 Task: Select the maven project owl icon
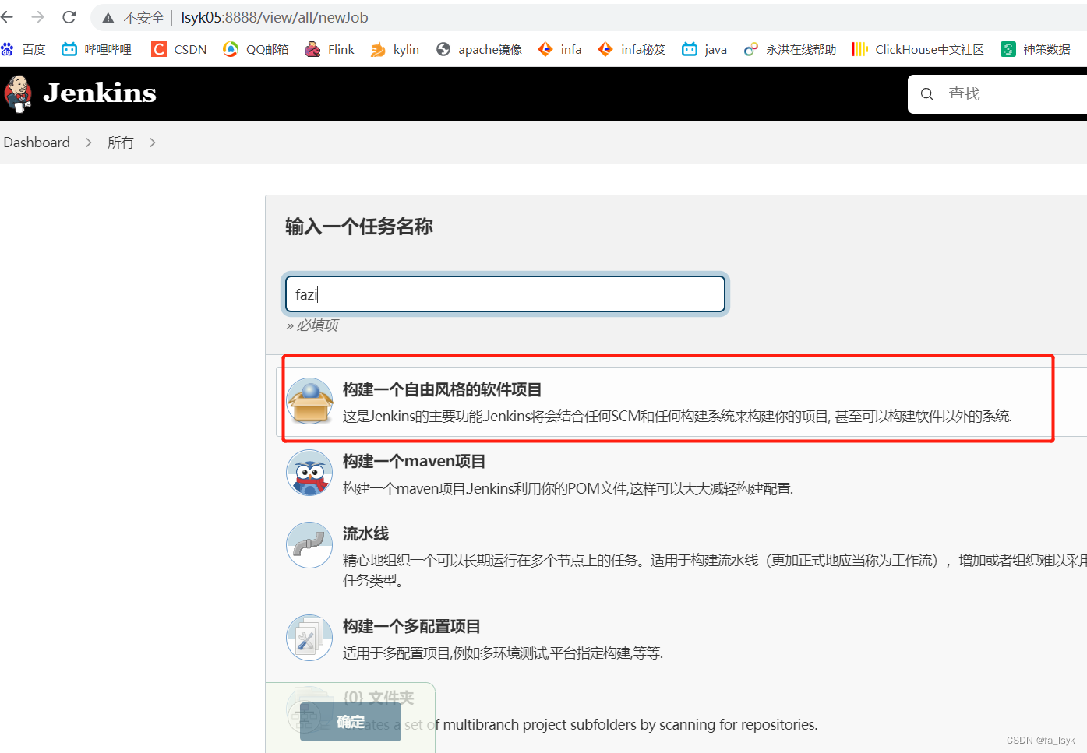(x=309, y=473)
